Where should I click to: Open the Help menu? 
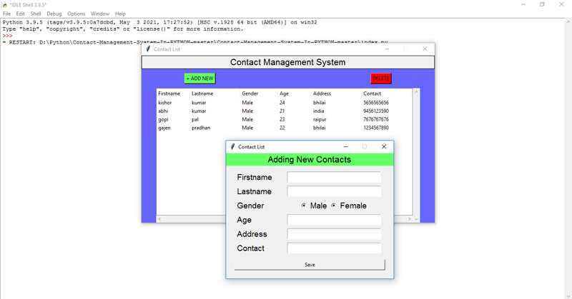tap(120, 14)
